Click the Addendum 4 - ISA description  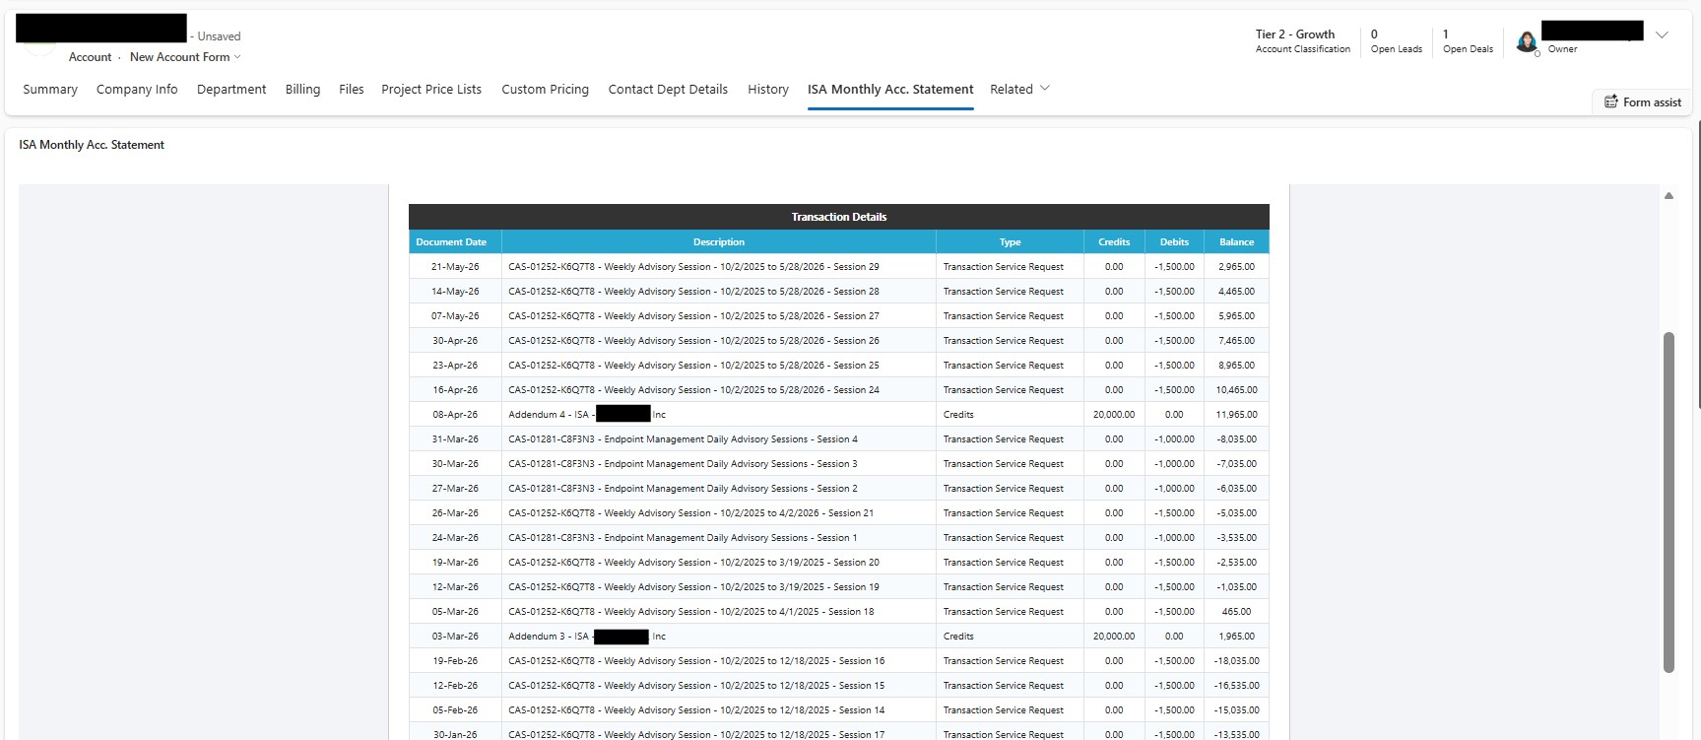719,414
